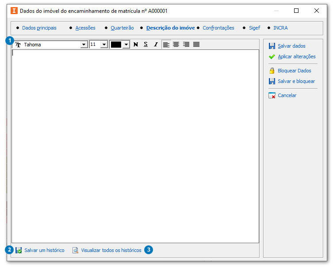333x267 pixels.
Task: Open the font color dropdown arrow
Action: pyautogui.click(x=126, y=45)
